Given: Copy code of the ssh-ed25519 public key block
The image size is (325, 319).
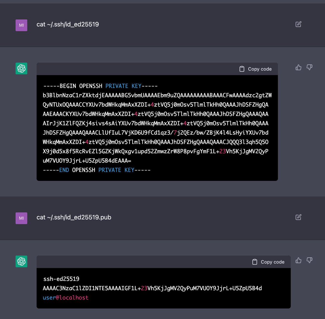Looking at the screenshot, I should tap(268, 262).
